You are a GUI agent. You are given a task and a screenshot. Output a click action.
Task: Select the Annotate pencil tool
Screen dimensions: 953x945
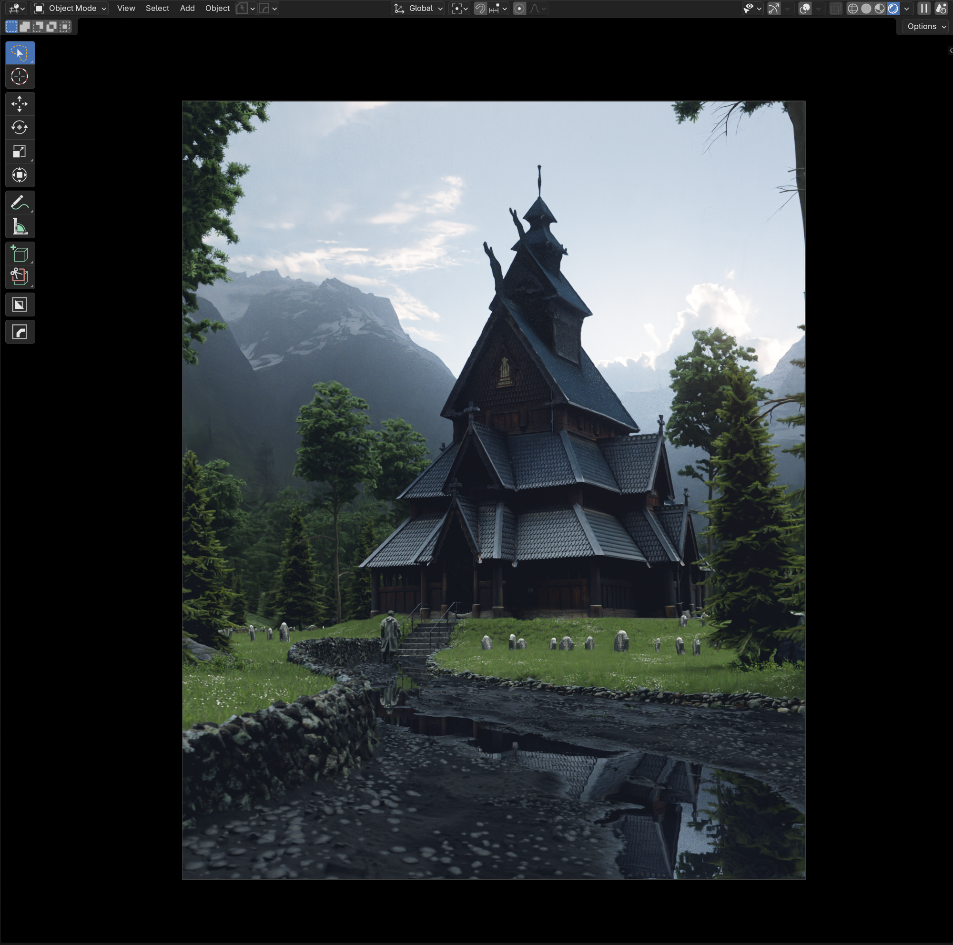point(20,202)
